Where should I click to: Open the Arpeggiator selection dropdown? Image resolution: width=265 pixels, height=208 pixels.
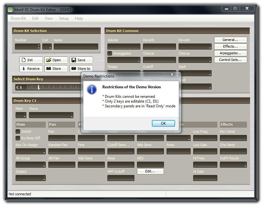click(124, 60)
